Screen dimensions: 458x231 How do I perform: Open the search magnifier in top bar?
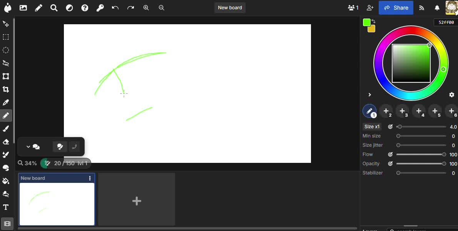point(54,8)
